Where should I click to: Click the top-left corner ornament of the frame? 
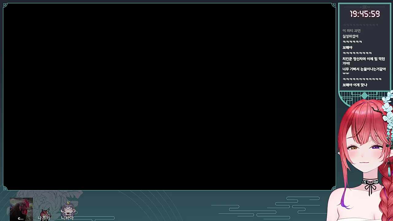5,5
